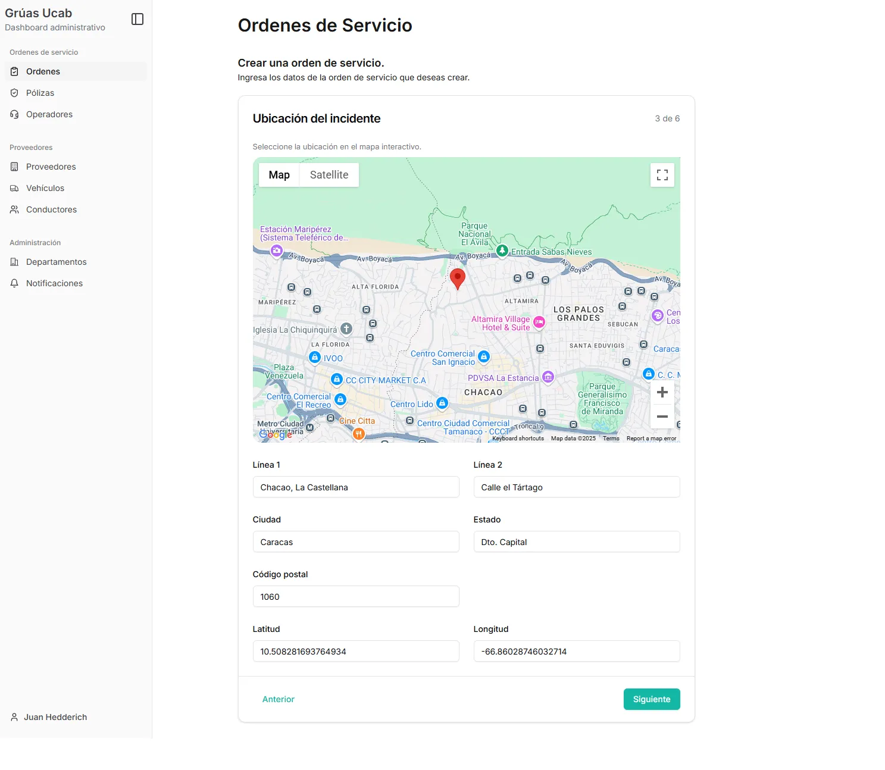Switch to Satellite view

click(329, 174)
